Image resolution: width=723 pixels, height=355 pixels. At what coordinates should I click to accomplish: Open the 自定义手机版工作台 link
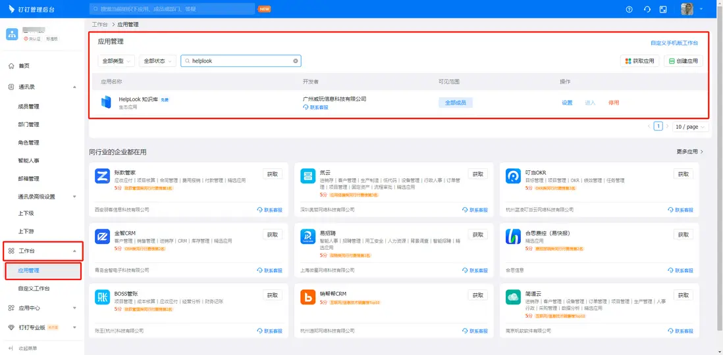pos(674,43)
